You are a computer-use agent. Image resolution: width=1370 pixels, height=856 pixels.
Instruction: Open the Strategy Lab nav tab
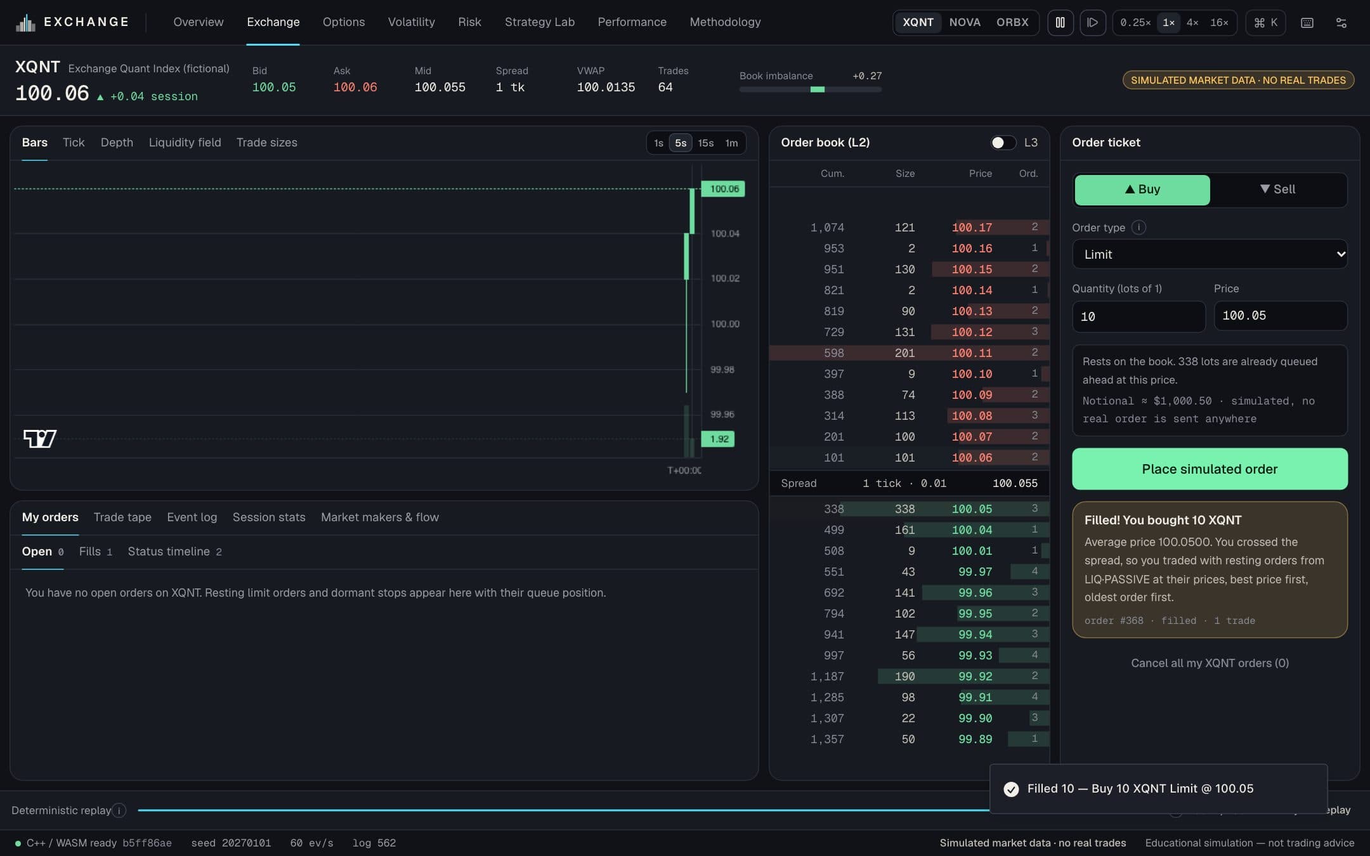540,22
